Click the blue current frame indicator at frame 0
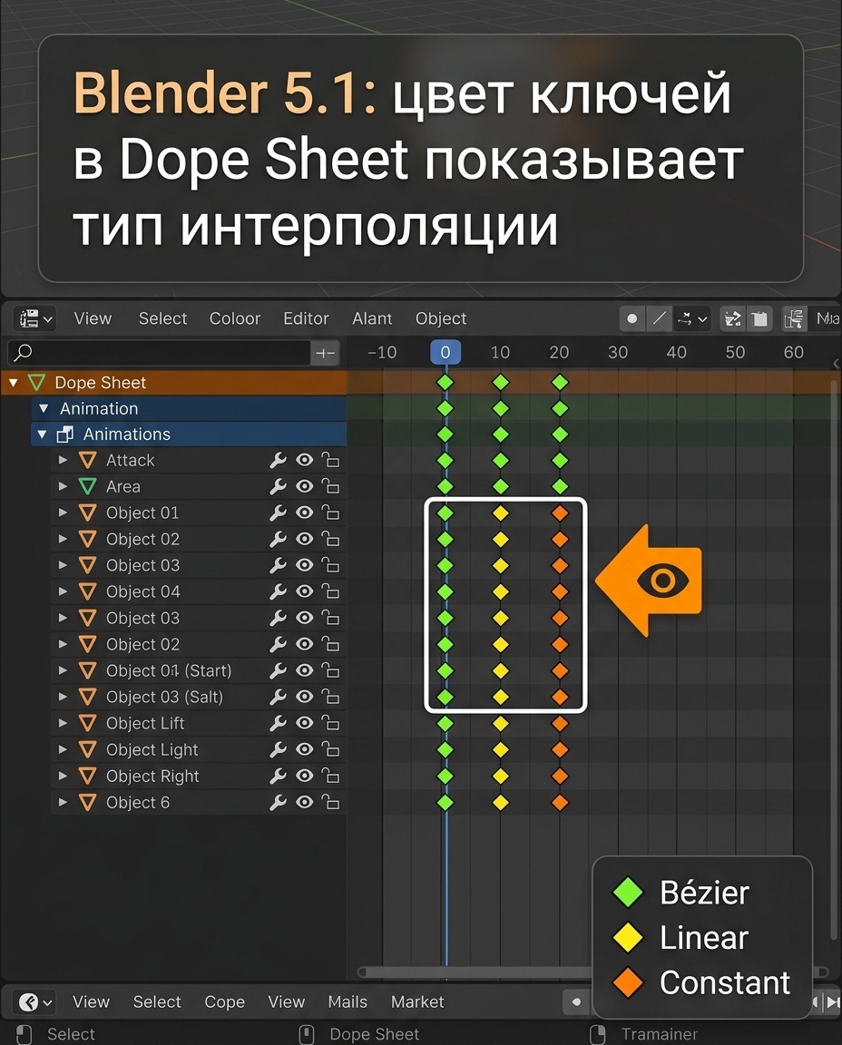This screenshot has height=1045, width=842. 445,352
